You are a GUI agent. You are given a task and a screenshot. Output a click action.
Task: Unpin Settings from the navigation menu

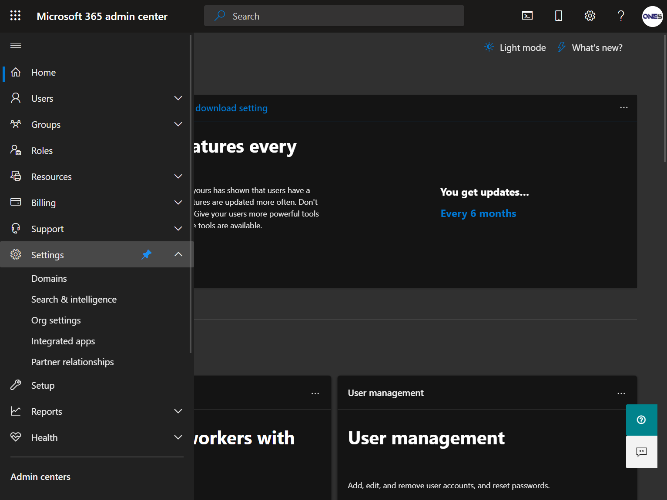pyautogui.click(x=147, y=255)
